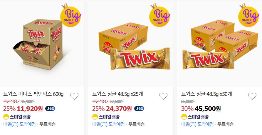Click Big Smile Day badge on Twix minis
262x135 pixels.
pos(71,15)
